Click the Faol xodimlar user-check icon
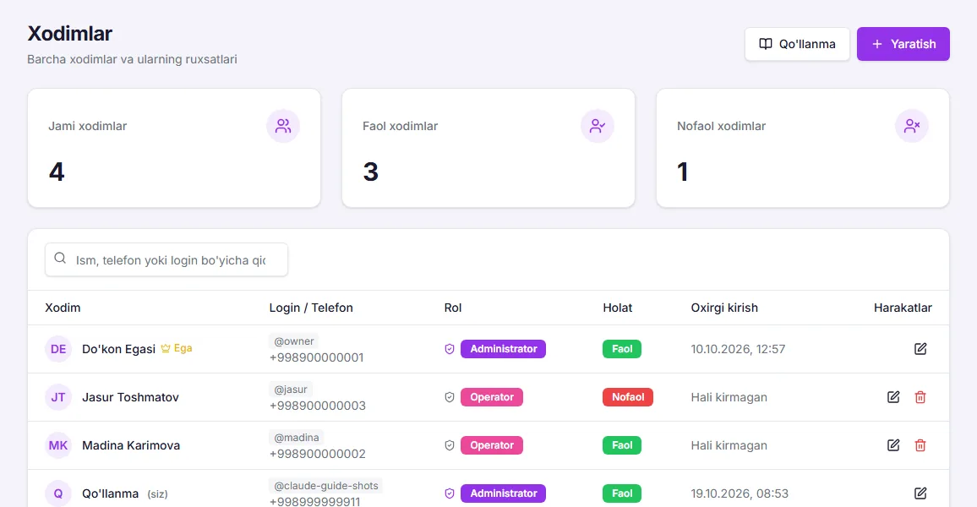977x507 pixels. click(597, 126)
